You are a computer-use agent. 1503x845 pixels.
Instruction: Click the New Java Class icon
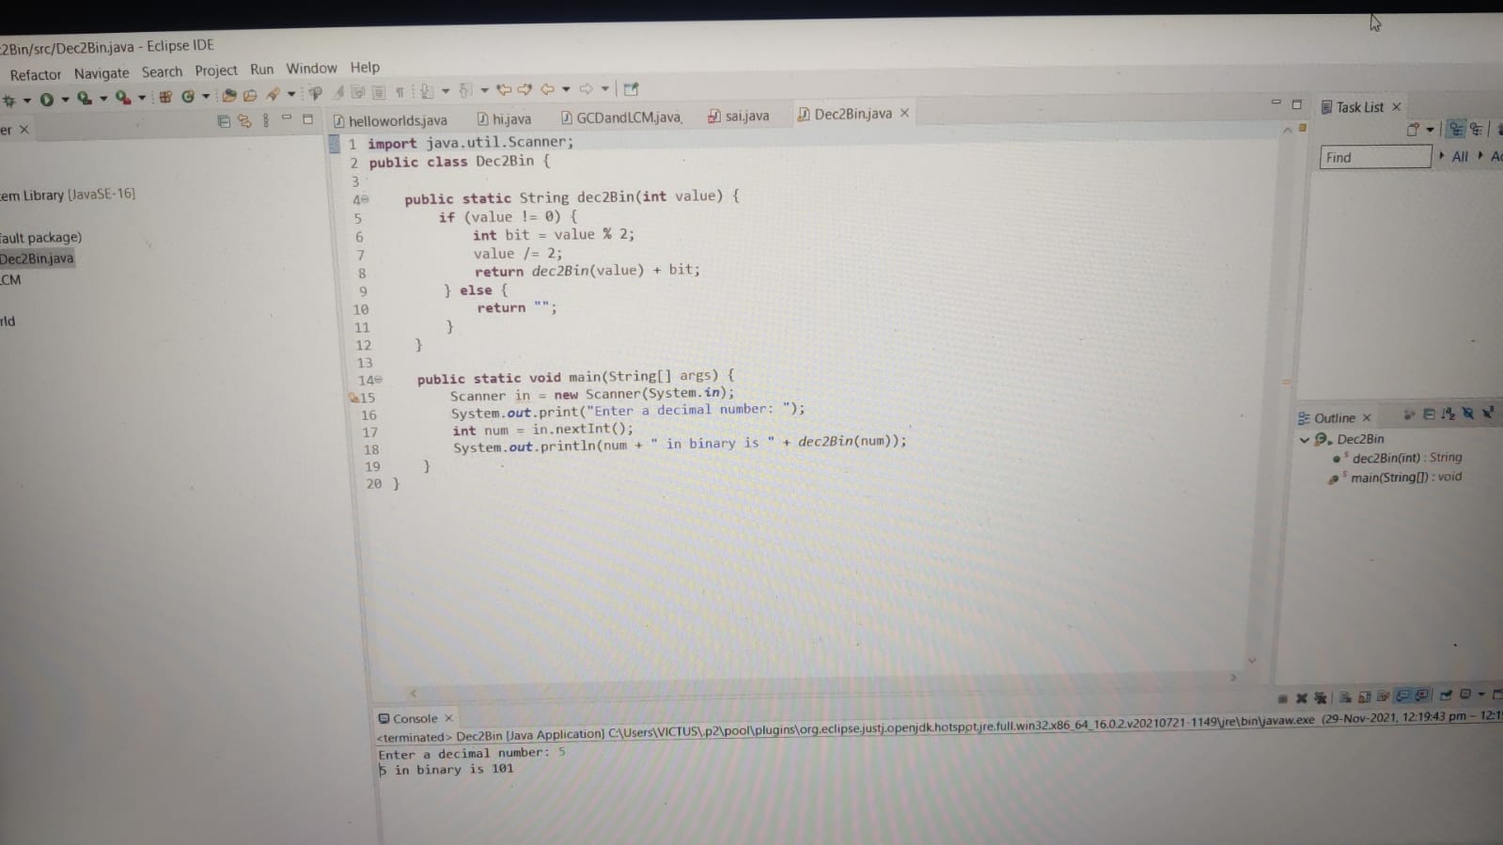click(x=188, y=96)
